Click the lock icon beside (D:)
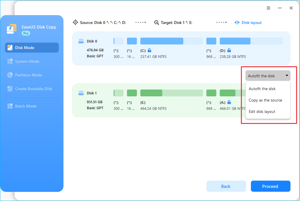Image resolution: width=300 pixels, height=201 pixels. click(x=229, y=50)
